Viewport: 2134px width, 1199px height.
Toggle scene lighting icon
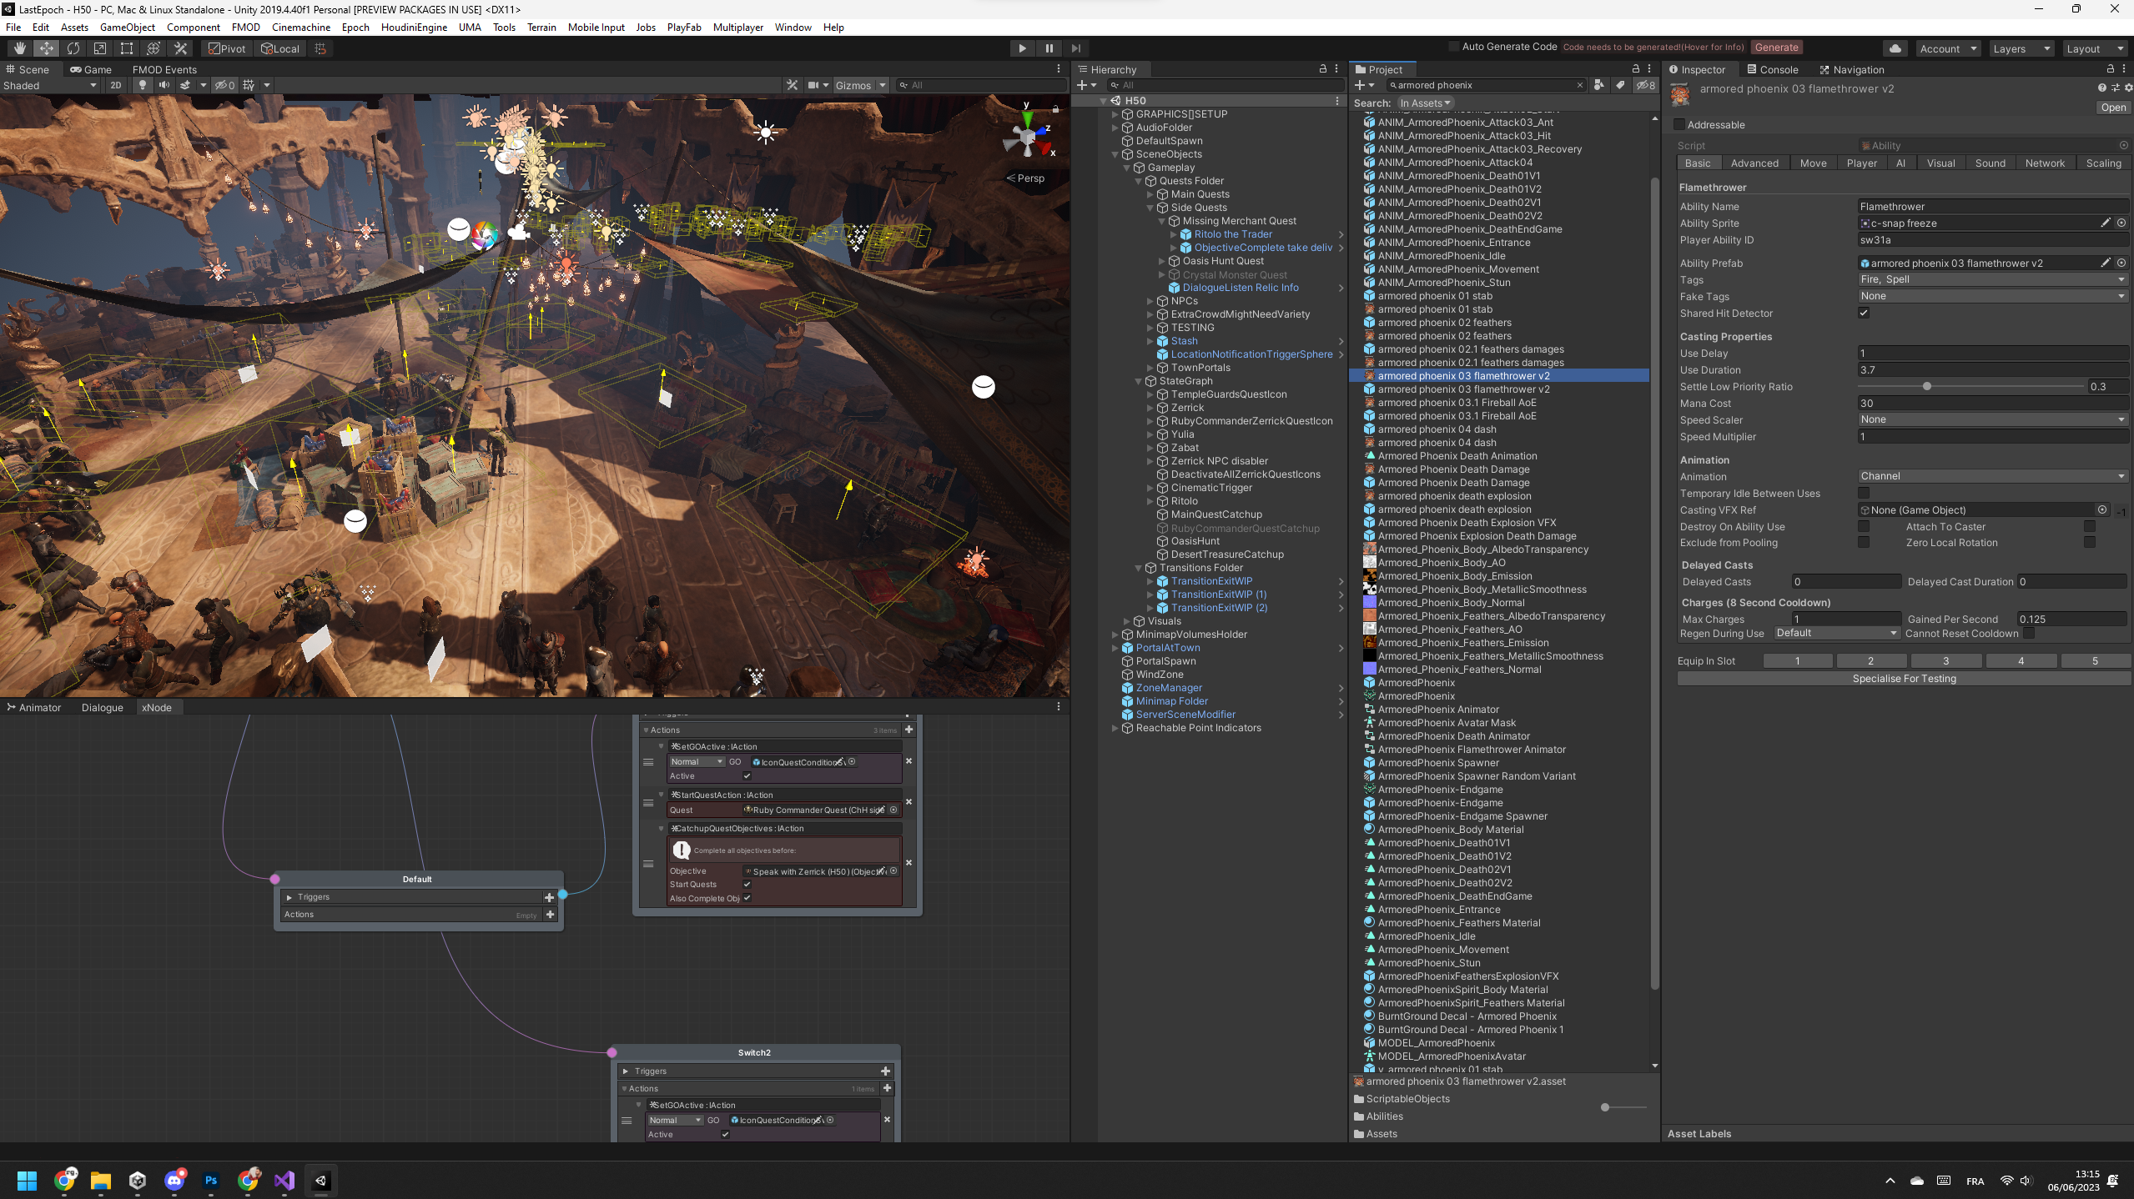click(x=143, y=85)
